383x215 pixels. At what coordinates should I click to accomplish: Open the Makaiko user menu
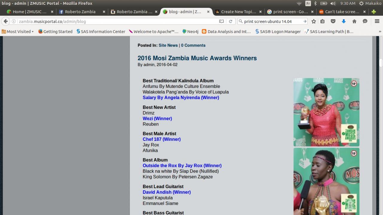(x=373, y=3)
